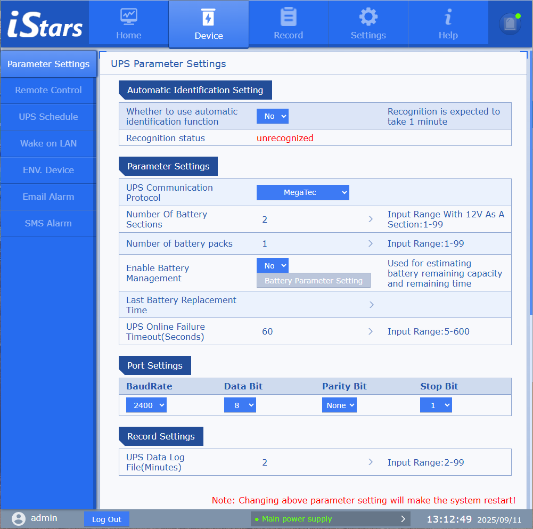Image resolution: width=533 pixels, height=529 pixels.
Task: Expand the Main power supply status arrow
Action: click(403, 519)
